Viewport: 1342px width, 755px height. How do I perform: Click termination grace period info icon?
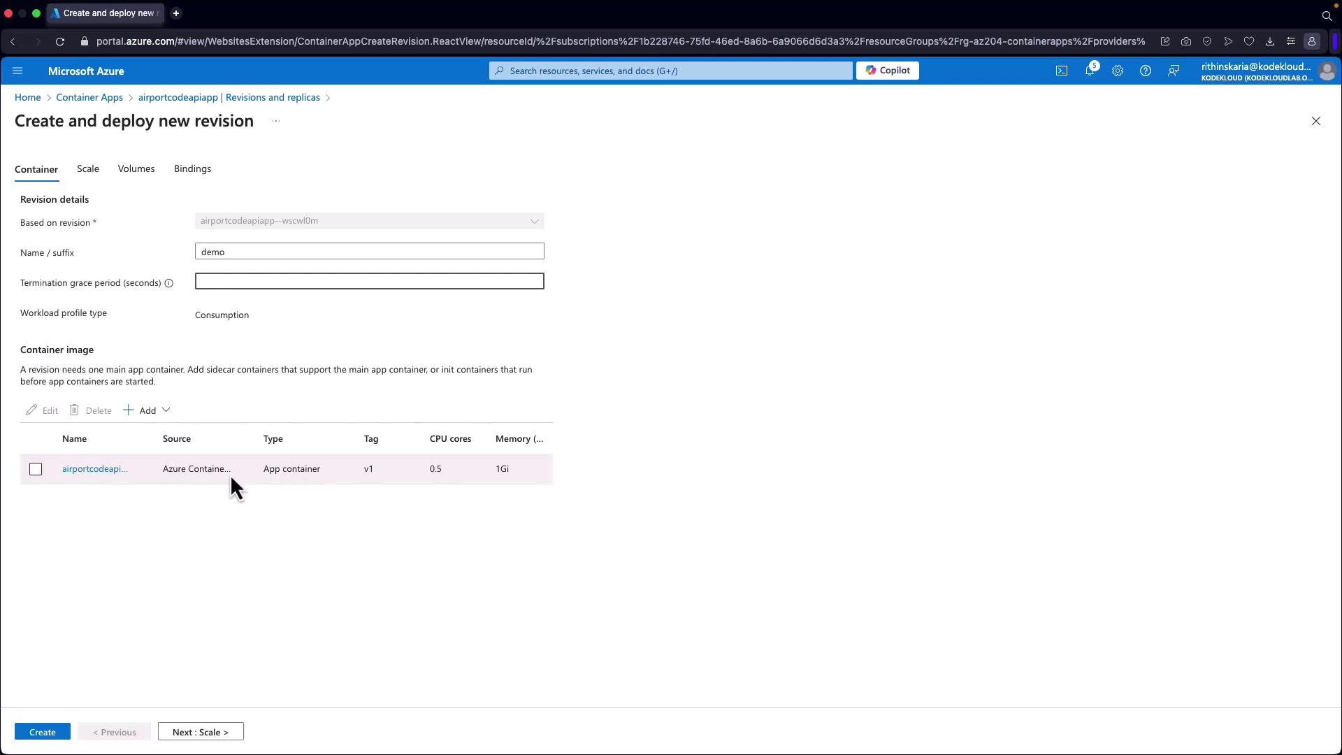[168, 283]
